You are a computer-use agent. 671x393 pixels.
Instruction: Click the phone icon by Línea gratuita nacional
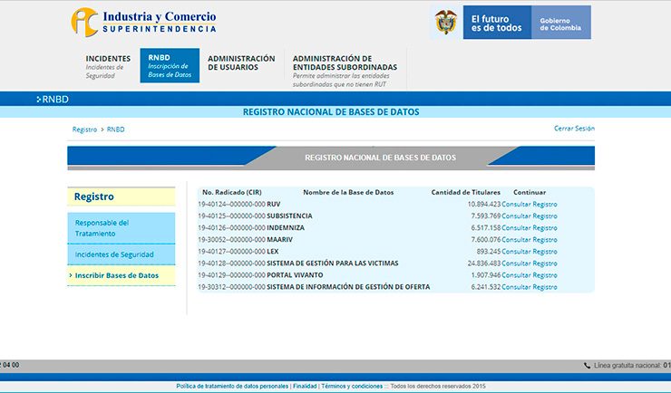pos(588,366)
